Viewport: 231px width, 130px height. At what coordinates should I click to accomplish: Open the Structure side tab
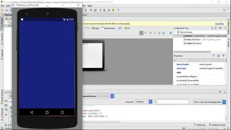pyautogui.click(x=2, y=39)
